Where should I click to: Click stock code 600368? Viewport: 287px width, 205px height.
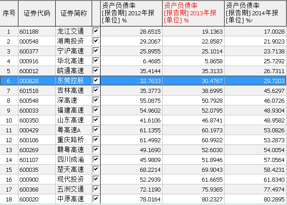point(29,190)
